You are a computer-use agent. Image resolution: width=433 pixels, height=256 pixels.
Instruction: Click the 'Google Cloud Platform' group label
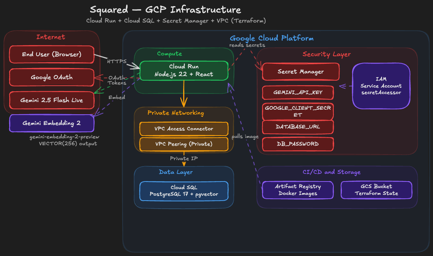[x=272, y=38]
